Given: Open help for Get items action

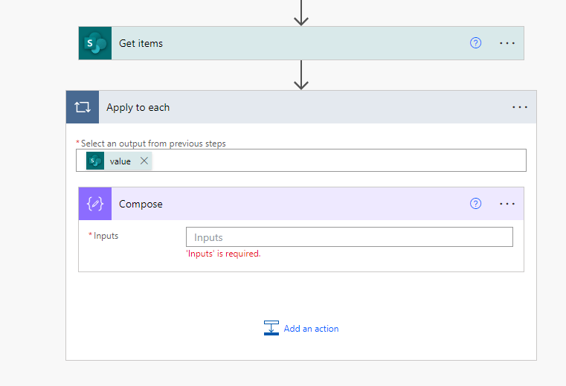Looking at the screenshot, I should [x=476, y=43].
